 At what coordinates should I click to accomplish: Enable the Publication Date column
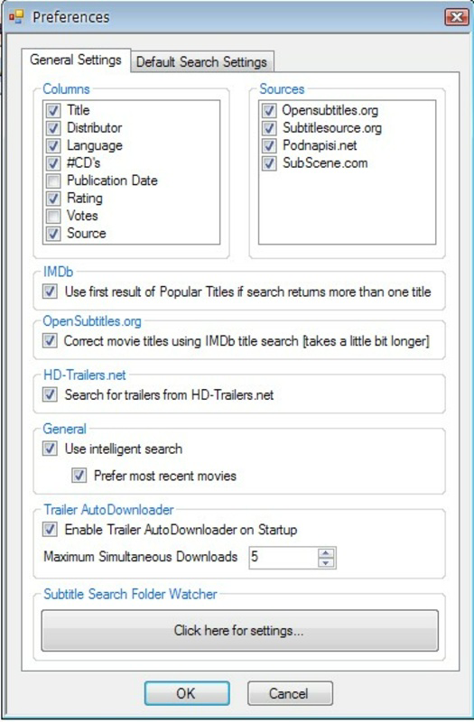53,180
